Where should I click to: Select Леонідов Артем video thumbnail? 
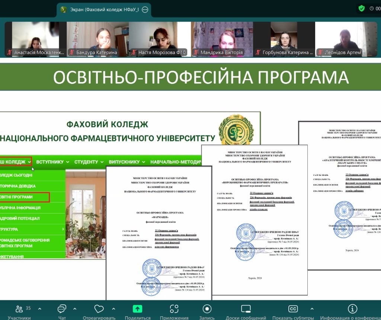346,39
